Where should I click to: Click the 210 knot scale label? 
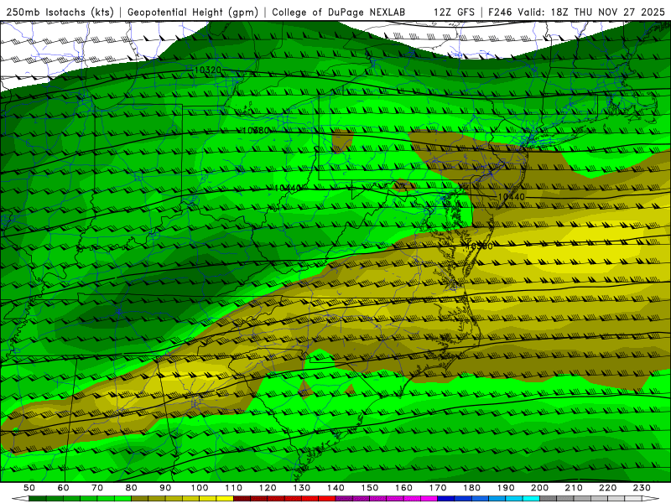click(574, 488)
